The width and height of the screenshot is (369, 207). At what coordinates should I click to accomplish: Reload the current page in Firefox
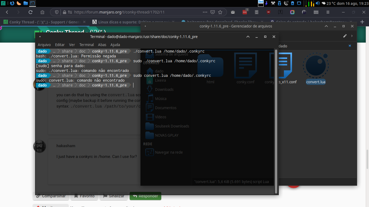31,12
